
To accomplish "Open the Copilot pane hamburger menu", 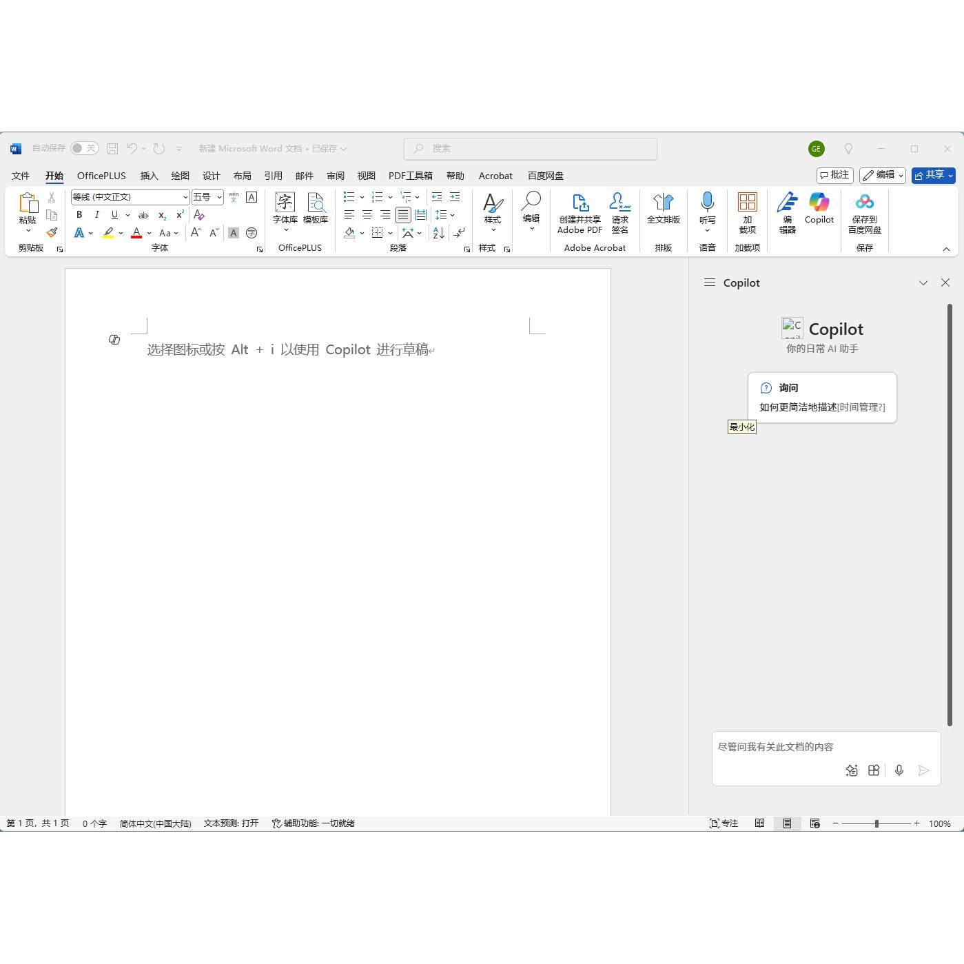I will click(709, 283).
